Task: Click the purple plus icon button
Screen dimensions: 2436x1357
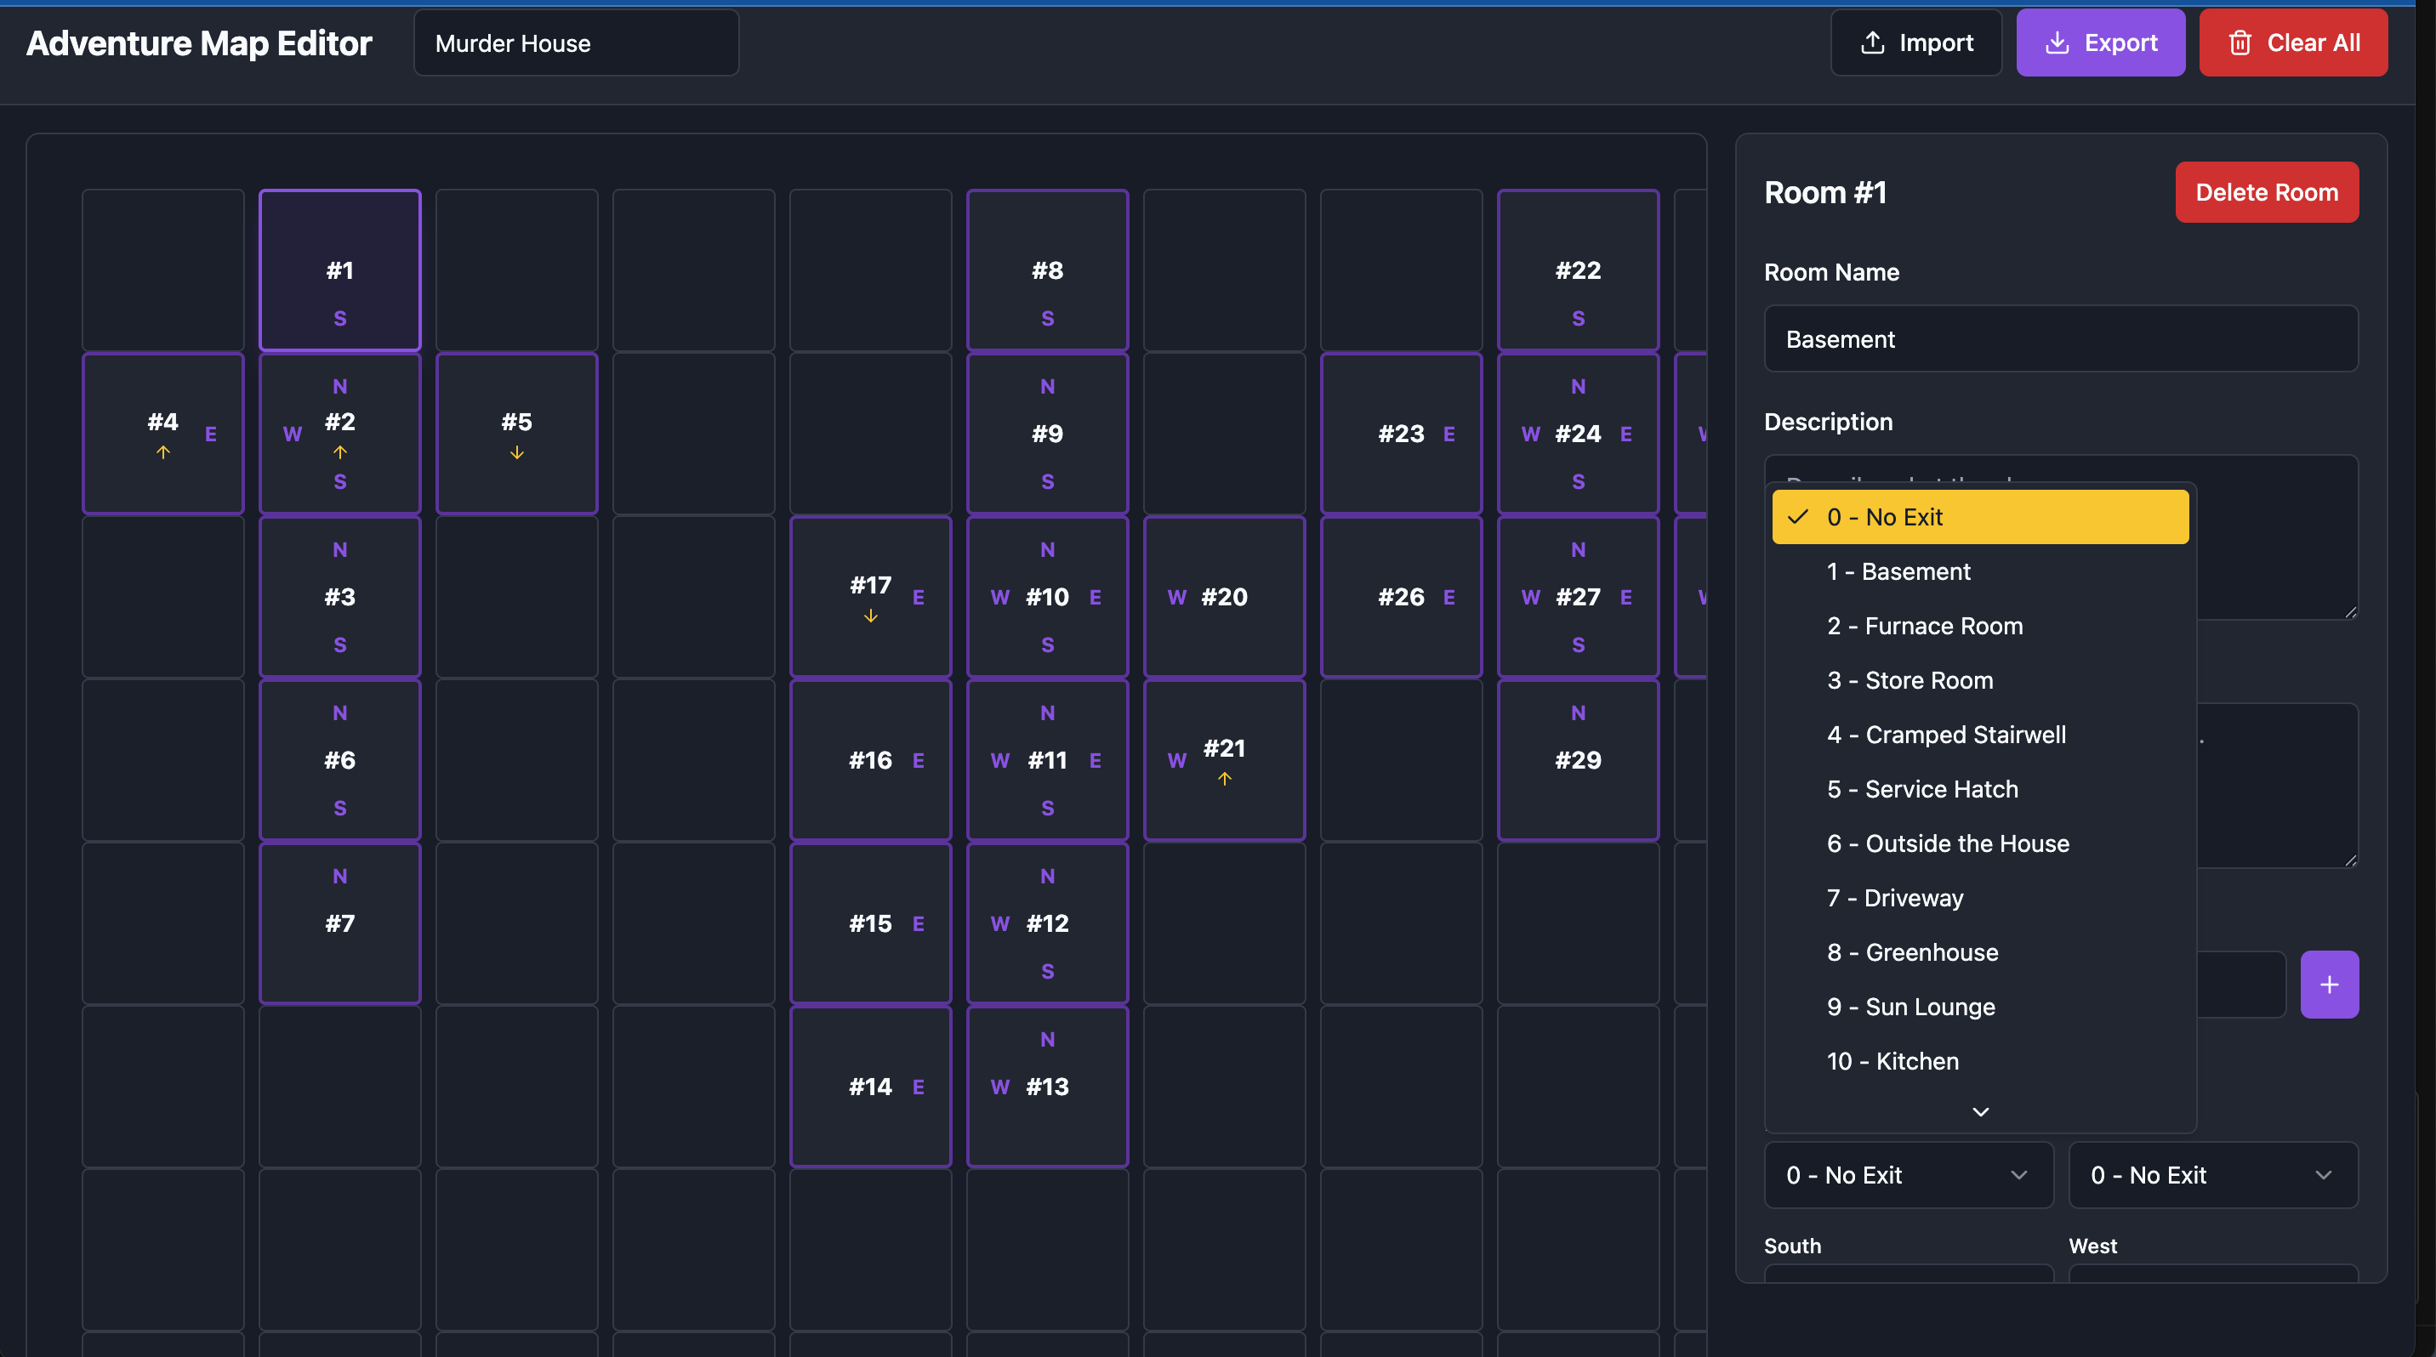Action: pyautogui.click(x=2330, y=984)
